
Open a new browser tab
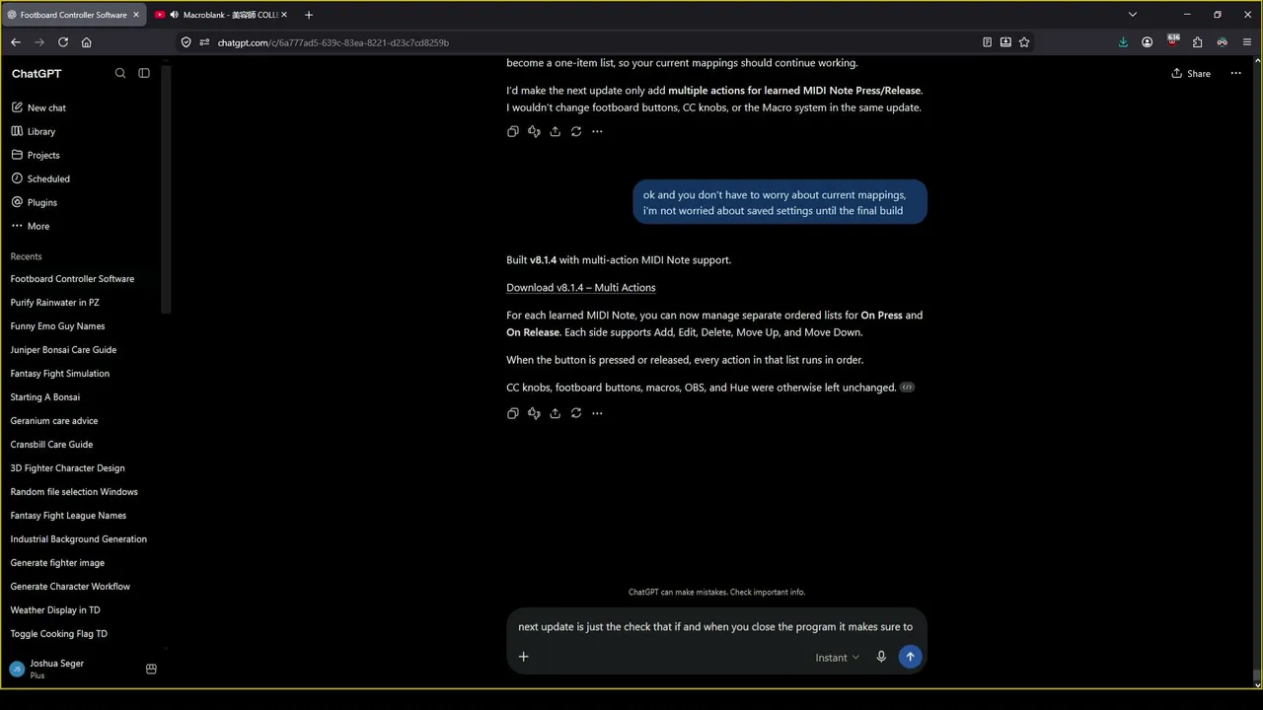pos(309,15)
